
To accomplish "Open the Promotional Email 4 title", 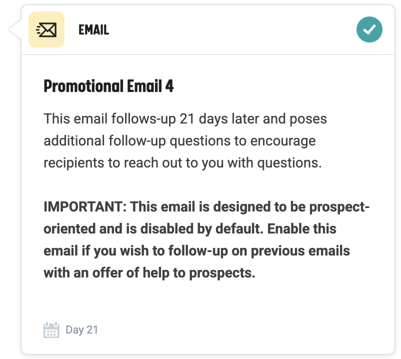I will [x=108, y=86].
